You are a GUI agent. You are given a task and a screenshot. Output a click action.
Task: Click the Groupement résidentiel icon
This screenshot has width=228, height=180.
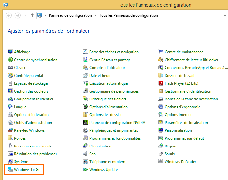point(10,99)
